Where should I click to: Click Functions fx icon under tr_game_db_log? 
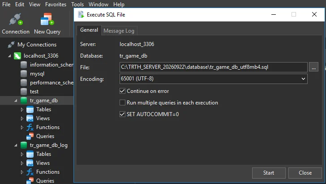pyautogui.click(x=30, y=172)
